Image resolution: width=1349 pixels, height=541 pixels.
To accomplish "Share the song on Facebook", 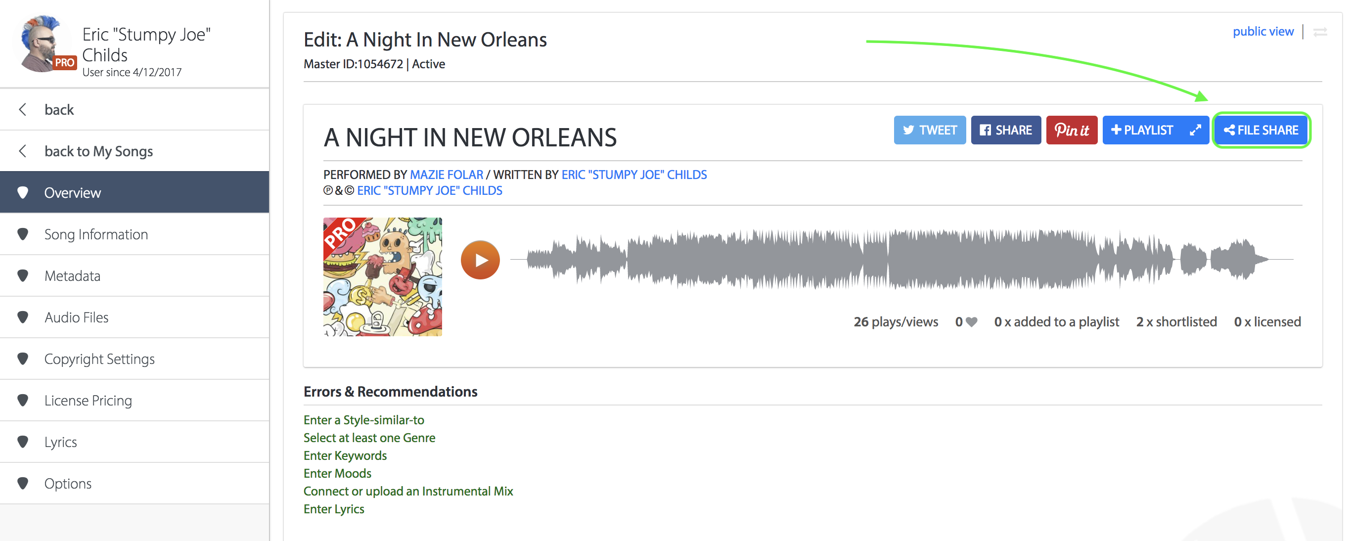I will [1005, 130].
